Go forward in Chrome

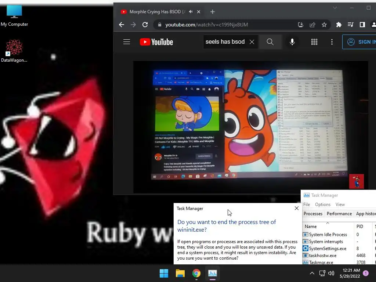click(133, 25)
